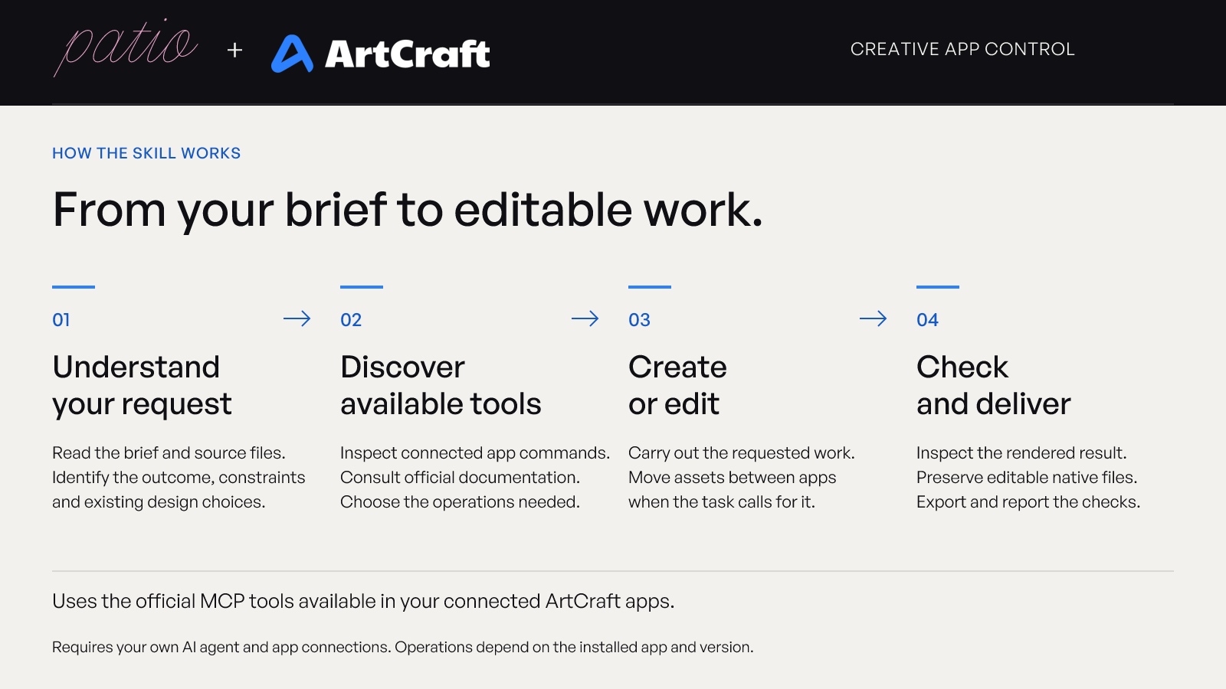Click the line Export and report the checks

1028,502
